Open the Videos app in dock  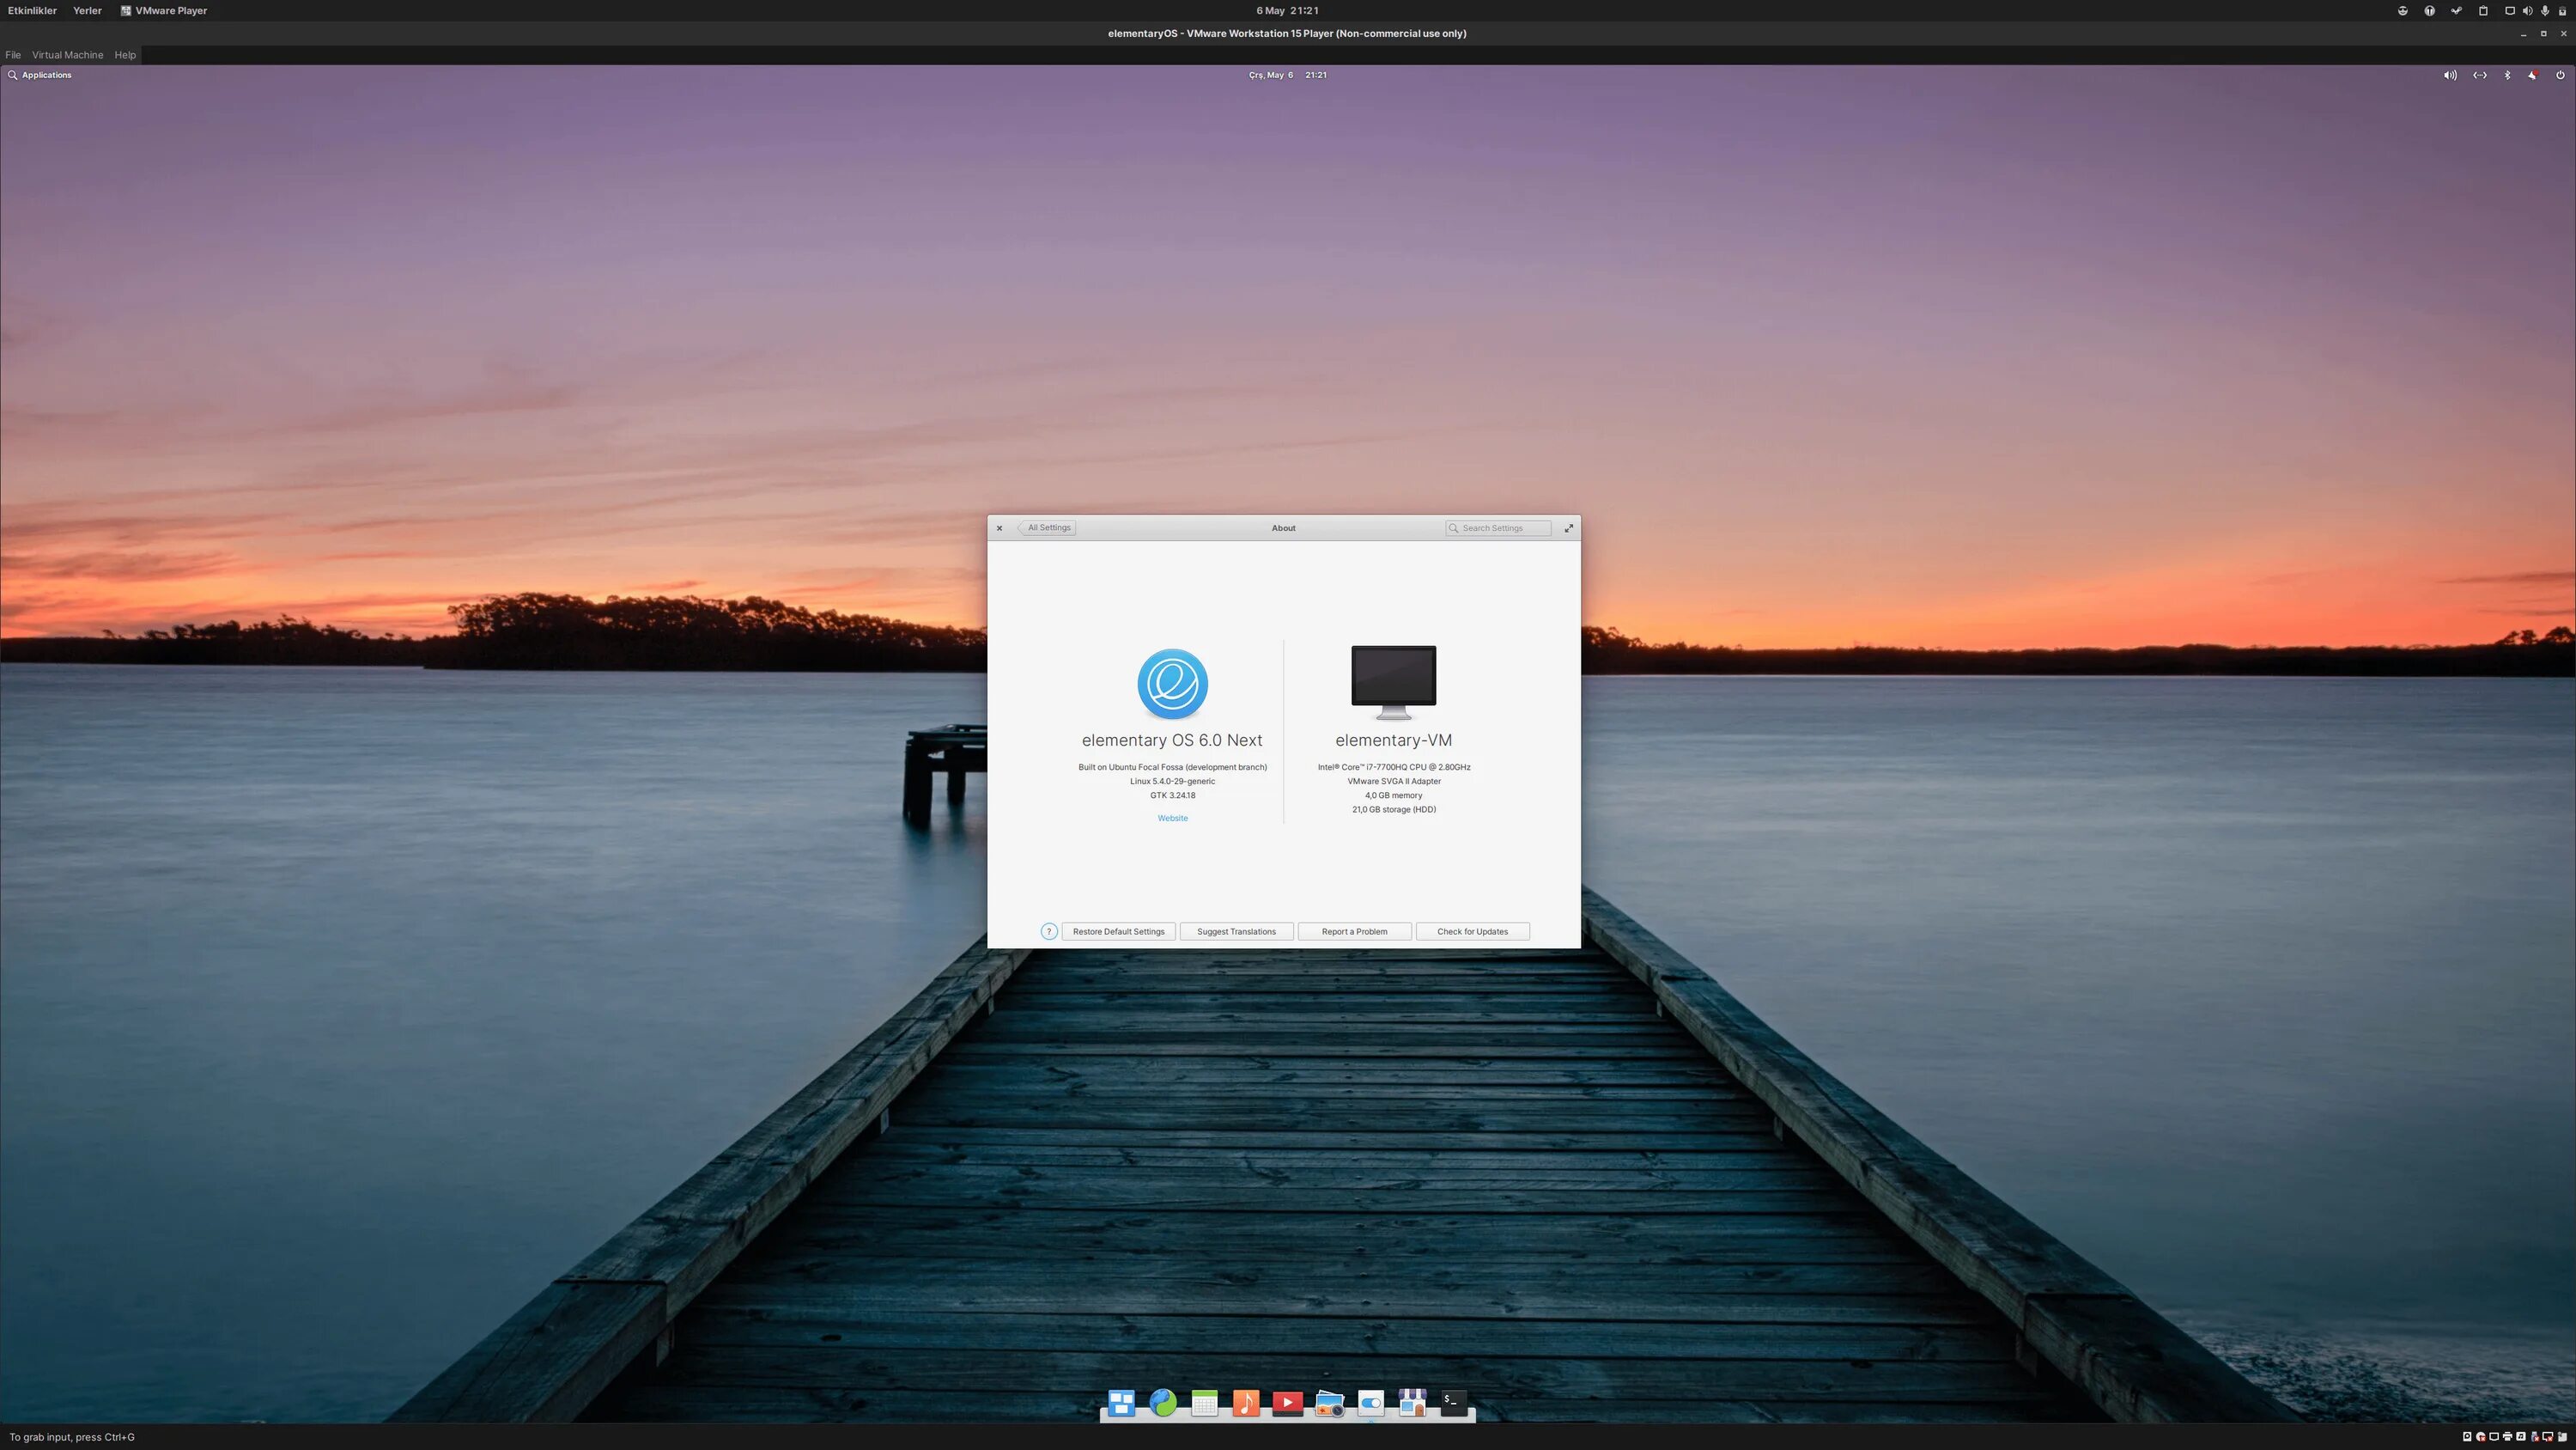click(x=1288, y=1404)
